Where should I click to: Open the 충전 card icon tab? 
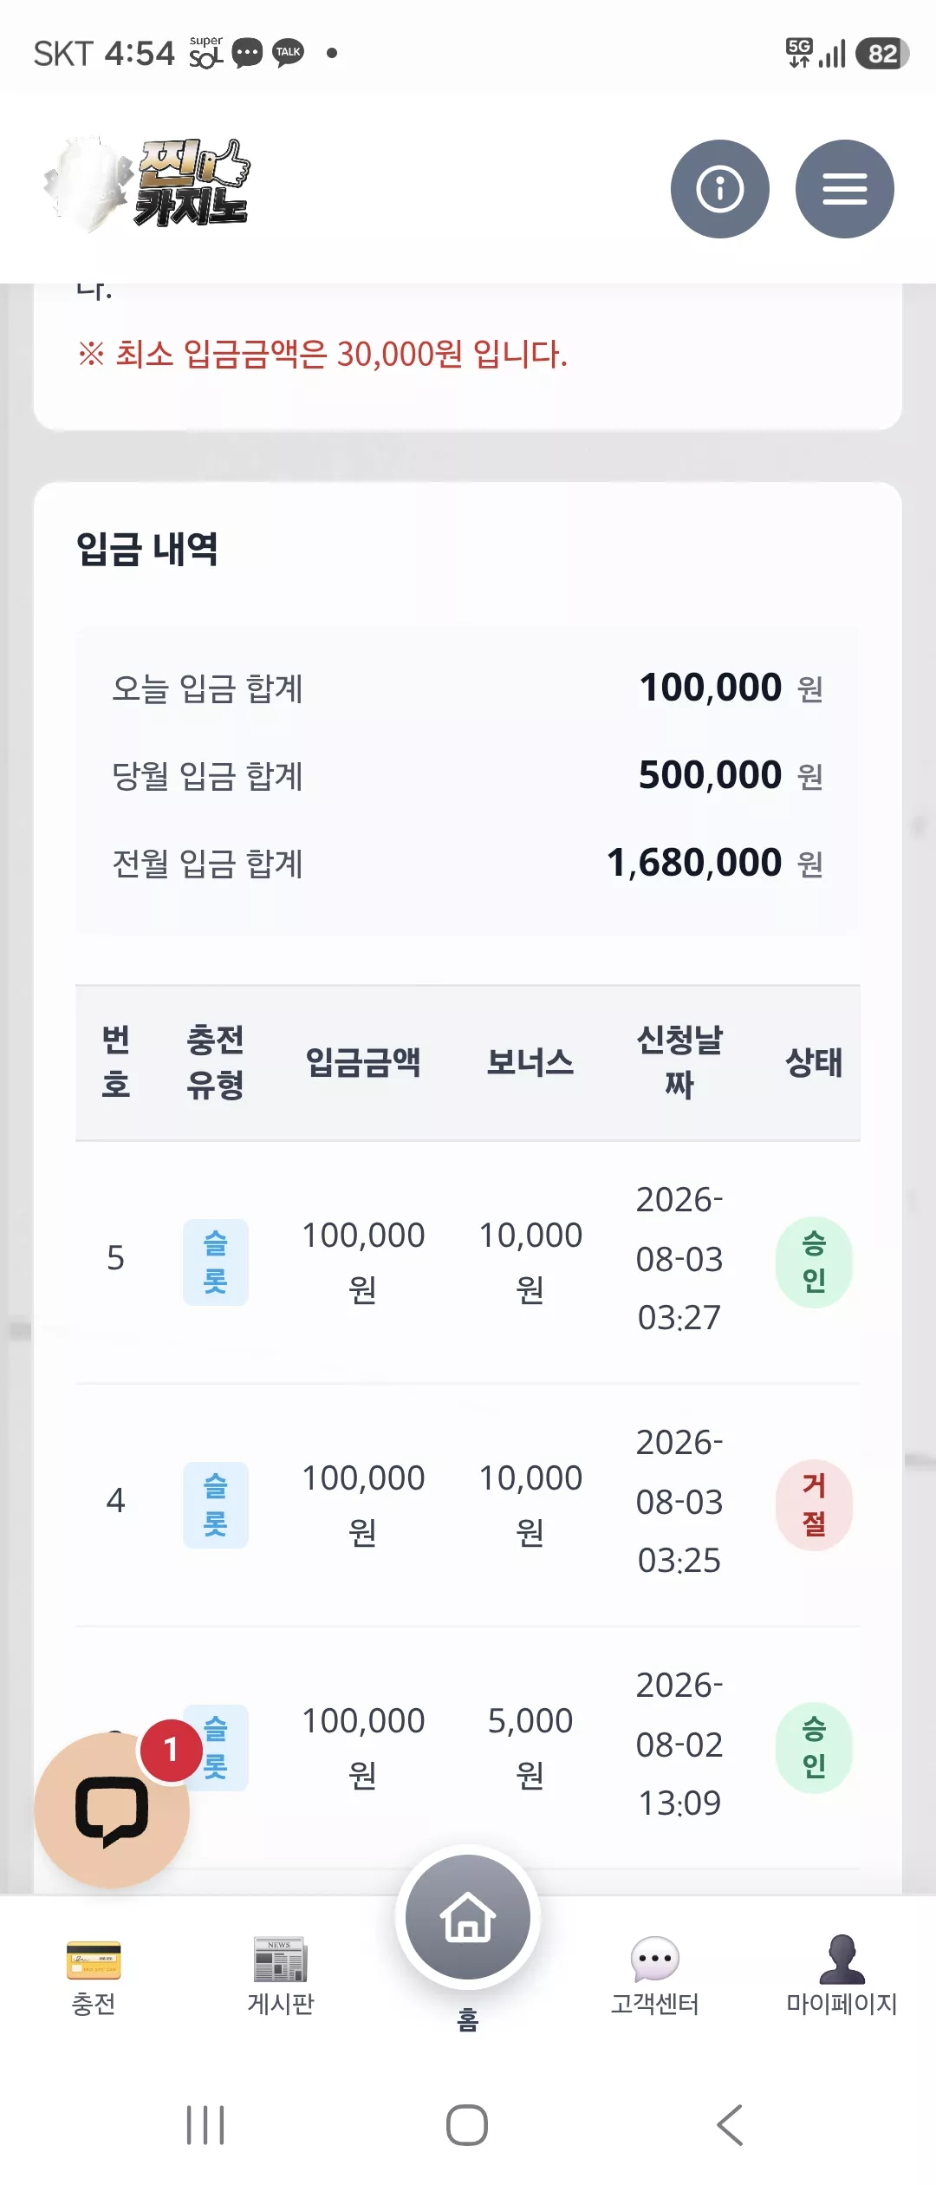pos(94,1978)
